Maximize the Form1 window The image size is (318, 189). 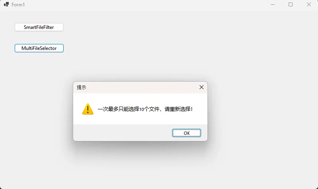point(291,4)
